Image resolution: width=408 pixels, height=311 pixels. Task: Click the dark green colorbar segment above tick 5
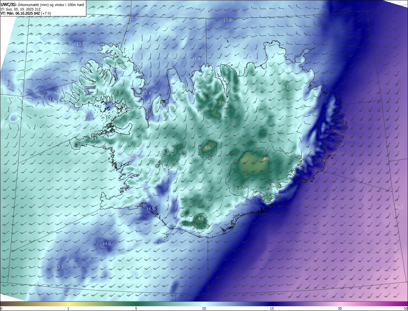(x=136, y=304)
